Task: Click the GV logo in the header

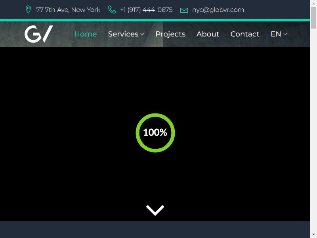Action: tap(38, 34)
